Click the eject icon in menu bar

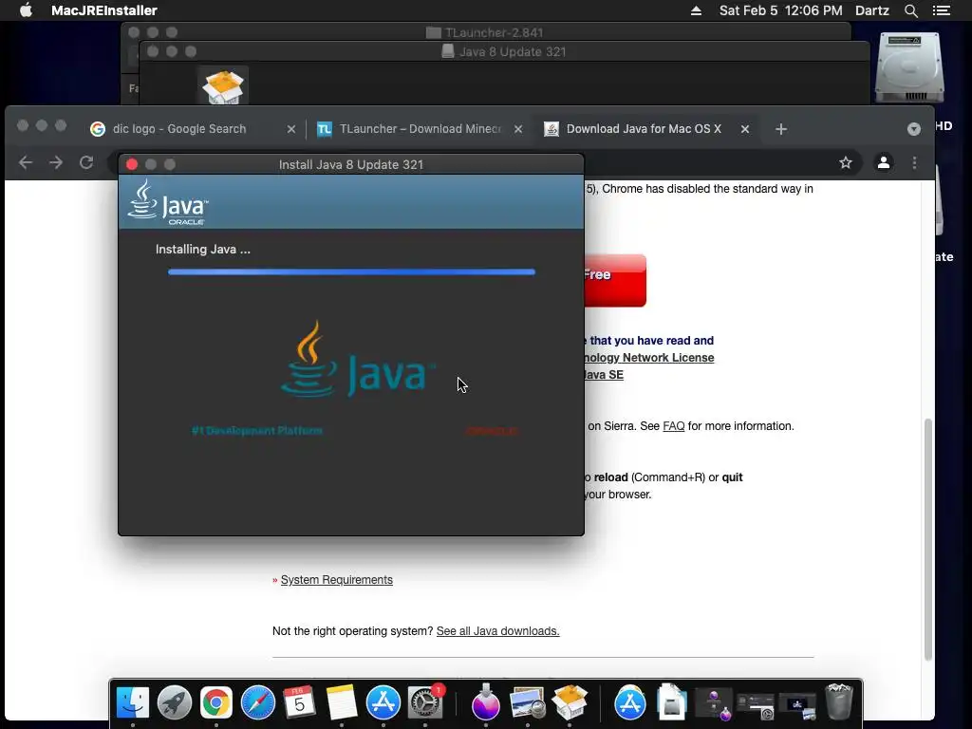tap(696, 10)
